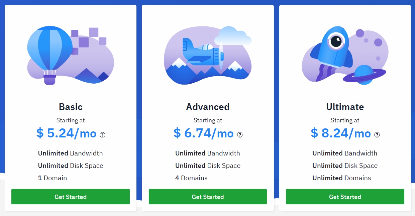The height and width of the screenshot is (216, 415).
Task: Select the Advanced plan heading
Action: click(208, 107)
